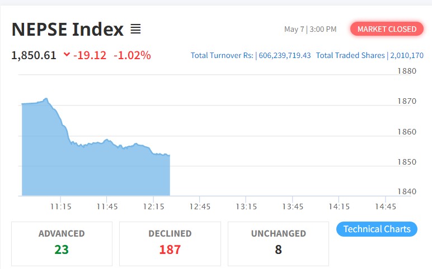Click the MARKET CLOSED status badge
Screen dimensions: 432x269
pos(387,29)
